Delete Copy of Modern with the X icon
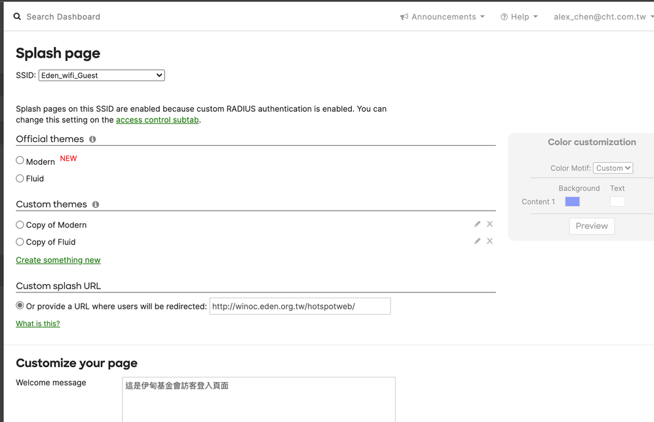This screenshot has width=654, height=422. click(490, 223)
